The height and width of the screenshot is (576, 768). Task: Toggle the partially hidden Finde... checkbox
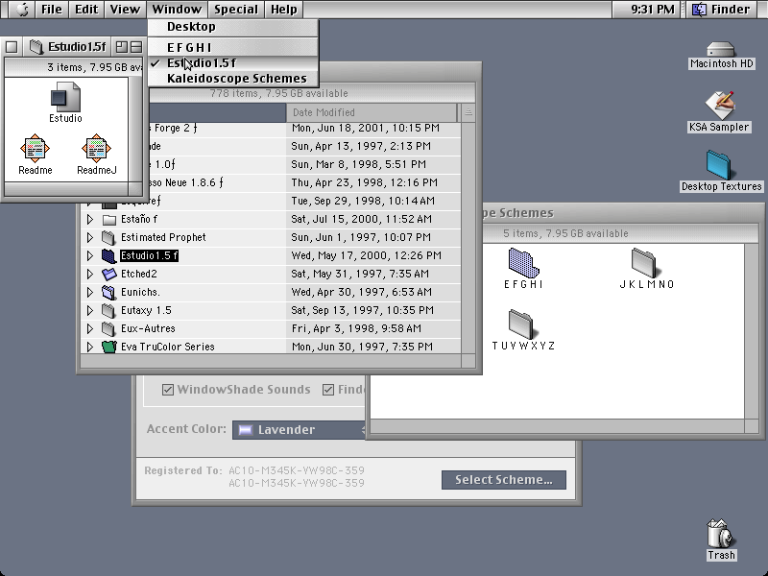click(327, 390)
